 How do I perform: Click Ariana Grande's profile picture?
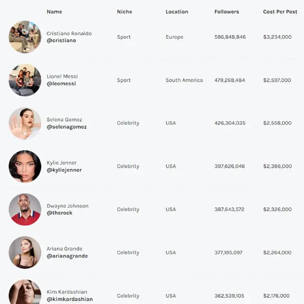coord(25,253)
